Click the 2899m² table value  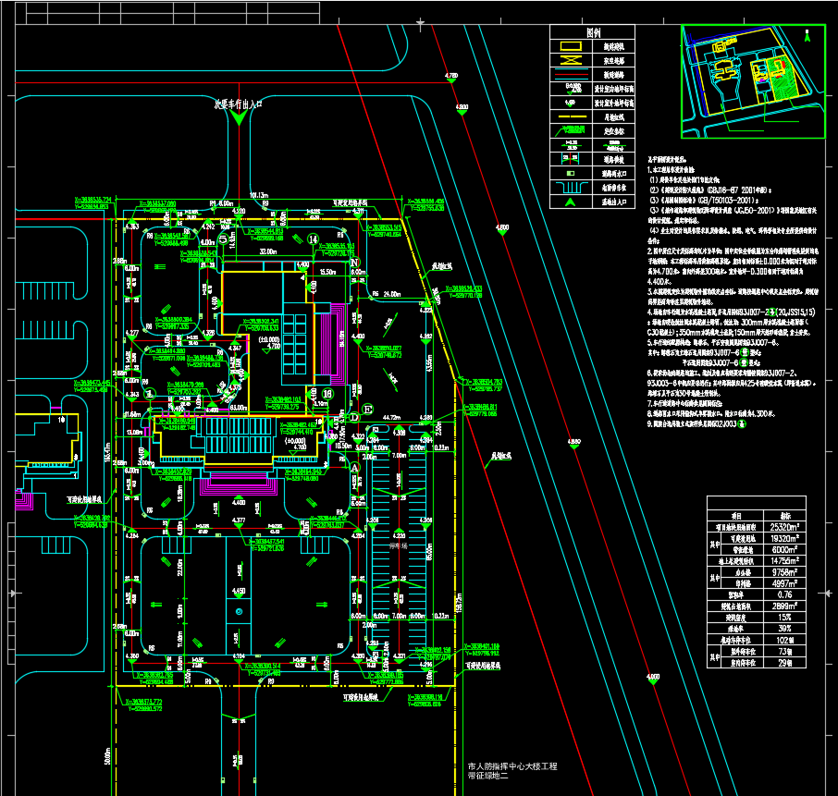tap(784, 606)
